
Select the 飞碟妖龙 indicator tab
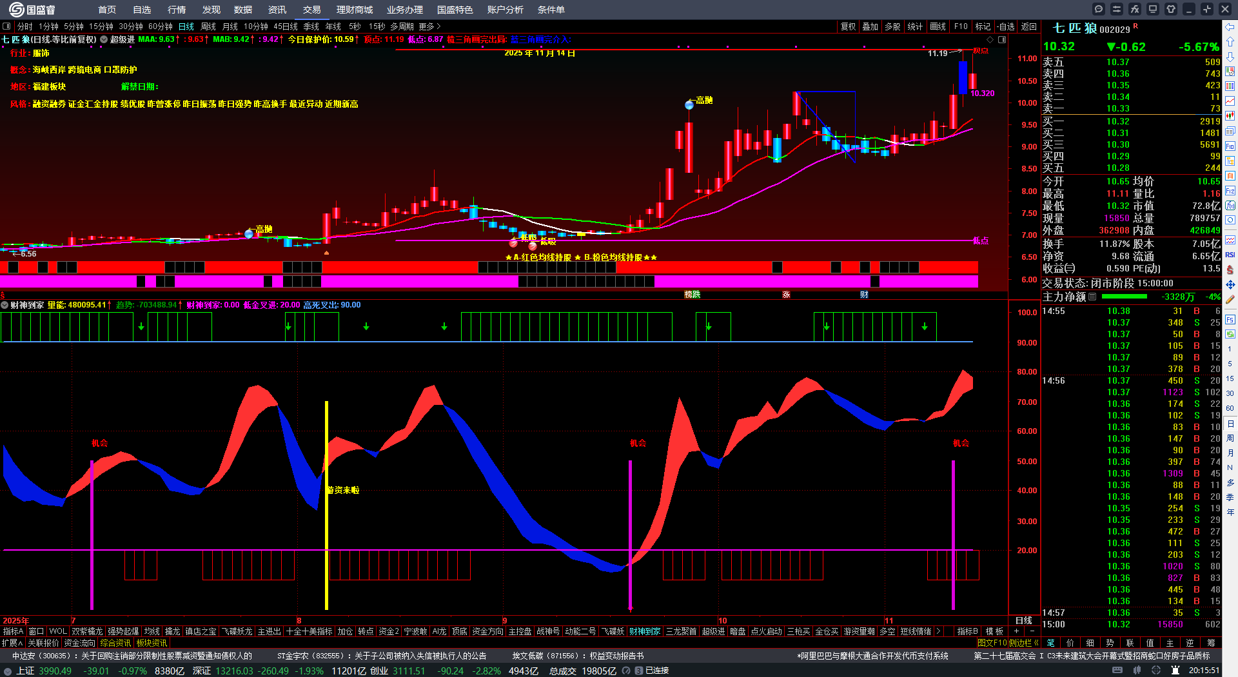(237, 631)
